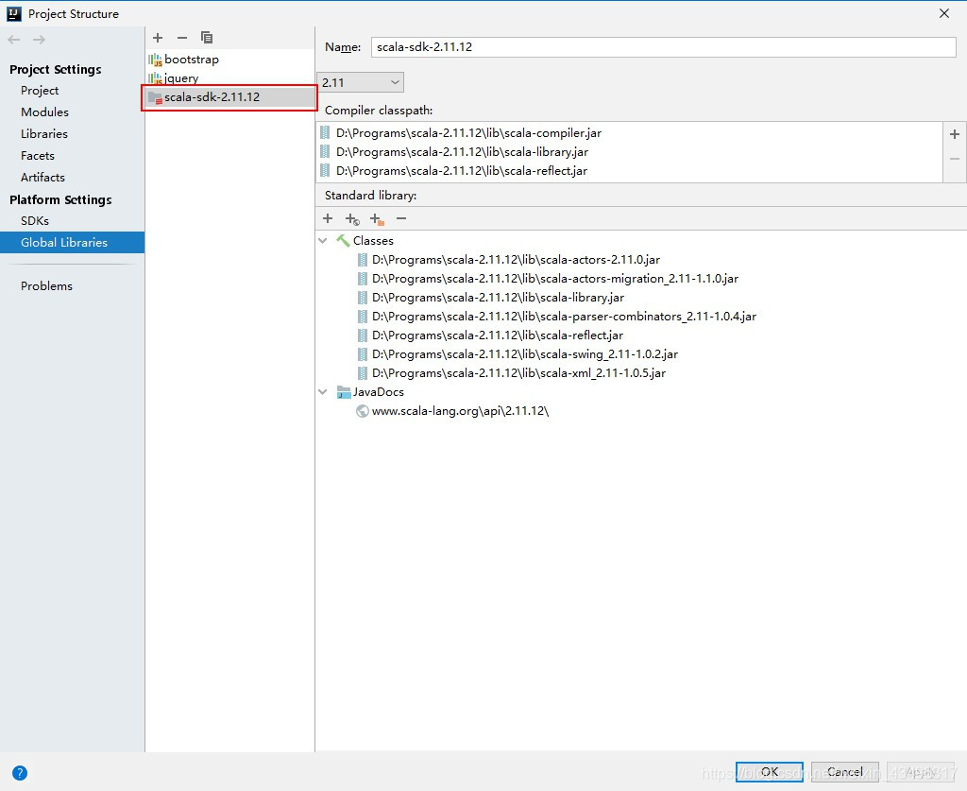Select scala-actors-migration_2.11-1.1.0.jar entry
This screenshot has width=967, height=791.
coord(554,279)
